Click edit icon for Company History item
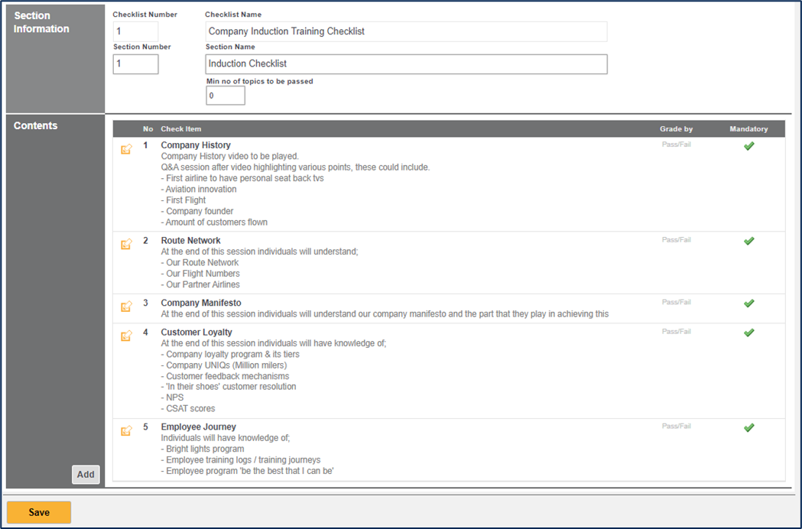This screenshot has width=802, height=529. coord(127,149)
